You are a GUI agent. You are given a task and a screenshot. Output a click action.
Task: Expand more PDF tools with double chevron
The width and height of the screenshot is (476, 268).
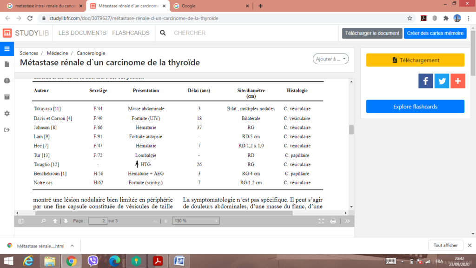[347, 221]
